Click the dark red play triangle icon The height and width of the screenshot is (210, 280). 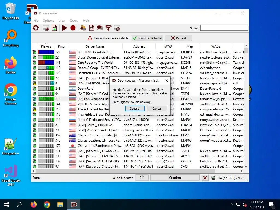coord(64,28)
